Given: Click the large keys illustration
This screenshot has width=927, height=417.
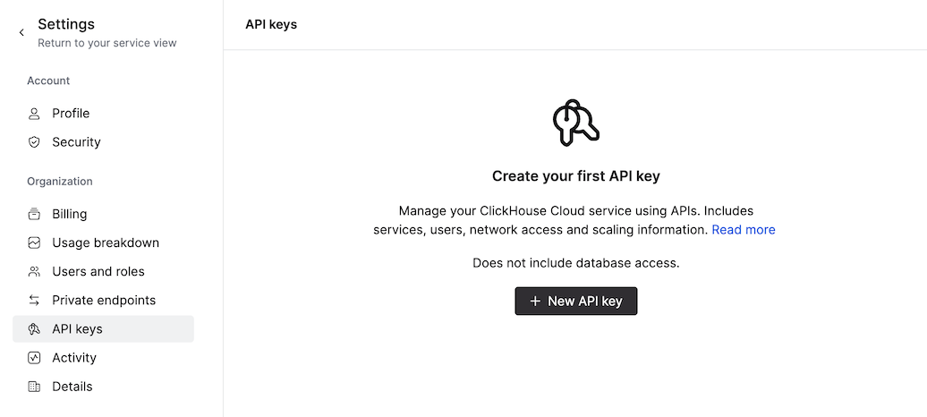Looking at the screenshot, I should click(x=575, y=123).
